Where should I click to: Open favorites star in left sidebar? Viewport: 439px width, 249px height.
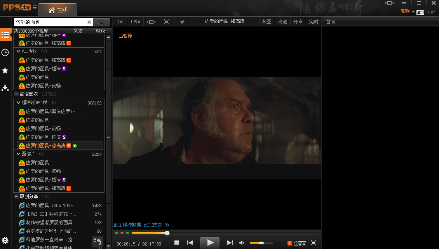[x=5, y=70]
